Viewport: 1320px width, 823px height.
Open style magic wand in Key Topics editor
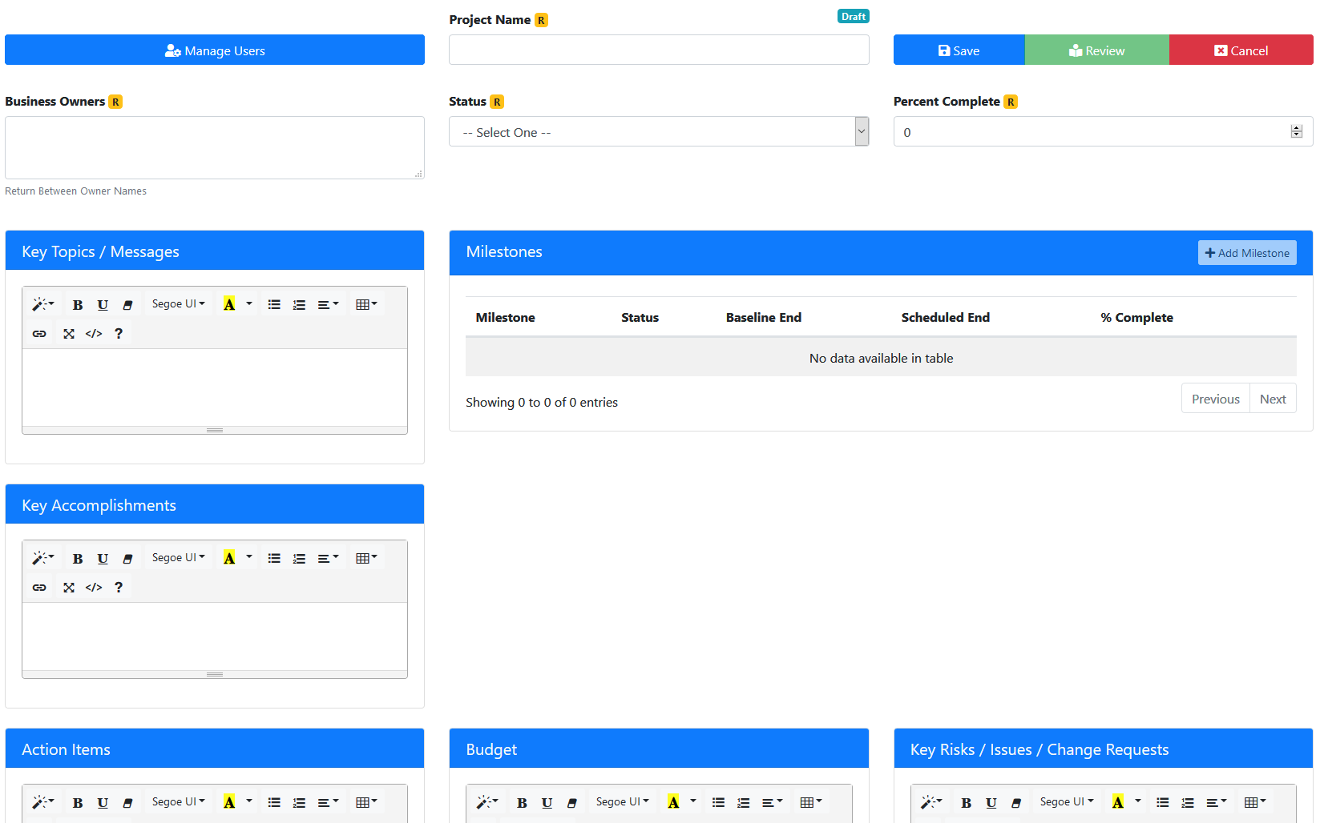coord(43,304)
